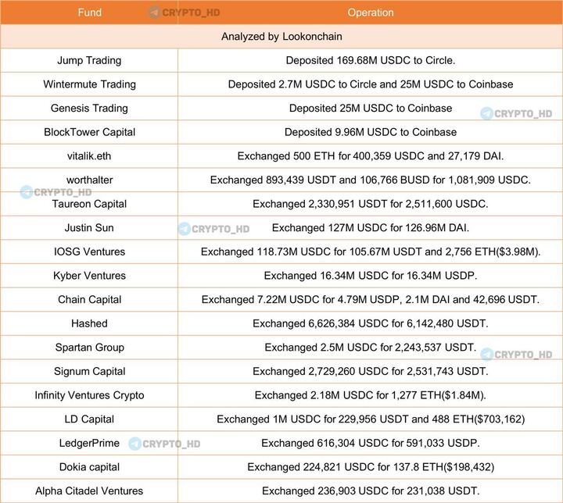Screen dimensions: 563x503
Task: Click the operation cell mentioning 2.7M USDC to Circle
Action: [371, 84]
